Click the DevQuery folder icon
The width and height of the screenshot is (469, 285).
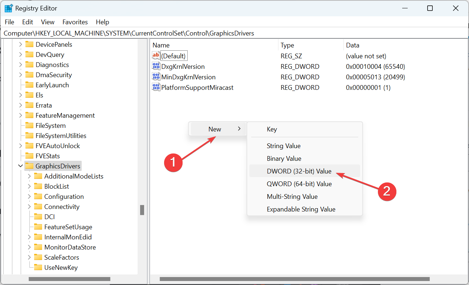pos(29,54)
